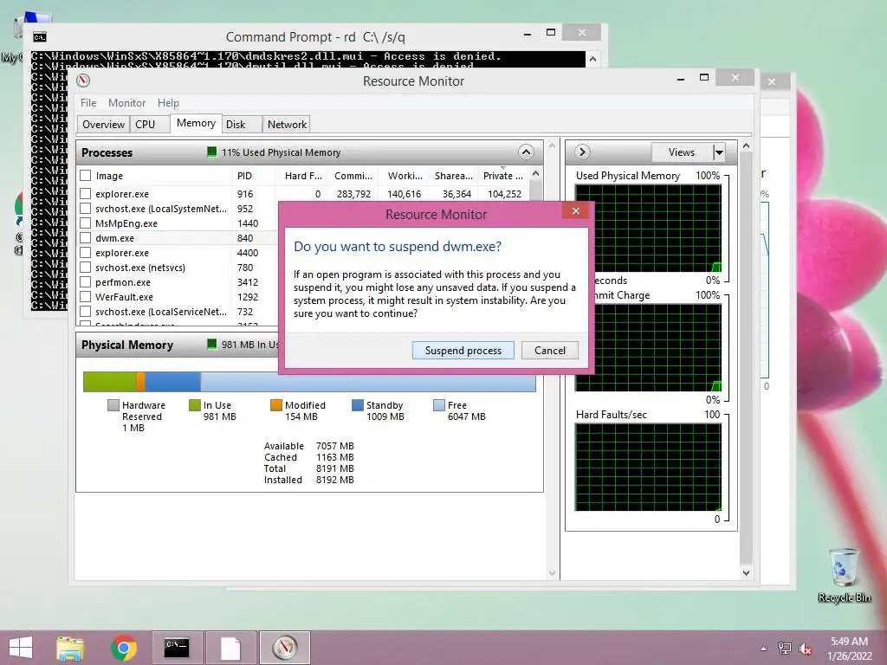Select the WerFault.exe process row
Screen dimensions: 887x665
pos(177,297)
